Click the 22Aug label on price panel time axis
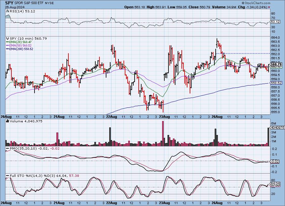 111,117
